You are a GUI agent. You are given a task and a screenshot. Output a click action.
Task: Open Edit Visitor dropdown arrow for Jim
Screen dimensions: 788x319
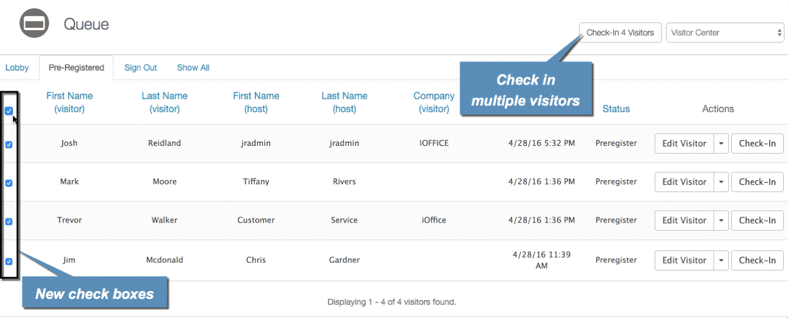721,260
